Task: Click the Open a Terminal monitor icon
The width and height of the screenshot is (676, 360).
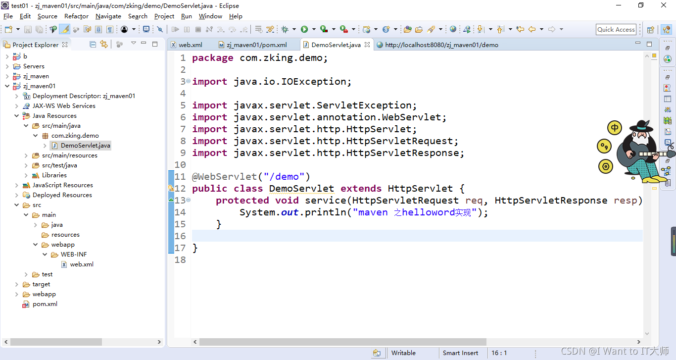Action: coord(146,30)
